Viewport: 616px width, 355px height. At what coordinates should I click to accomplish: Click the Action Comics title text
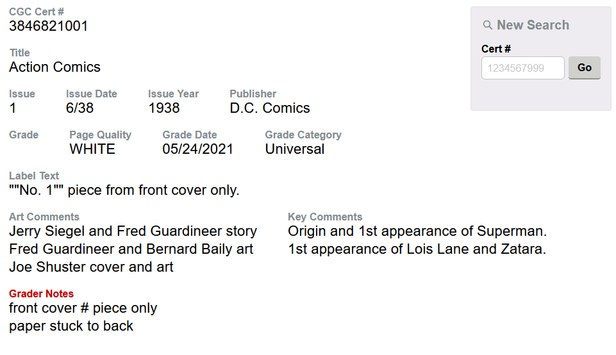point(54,67)
